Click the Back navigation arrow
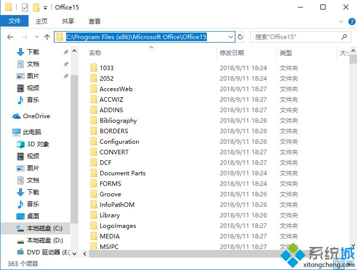This screenshot has width=357, height=270. [x=10, y=37]
